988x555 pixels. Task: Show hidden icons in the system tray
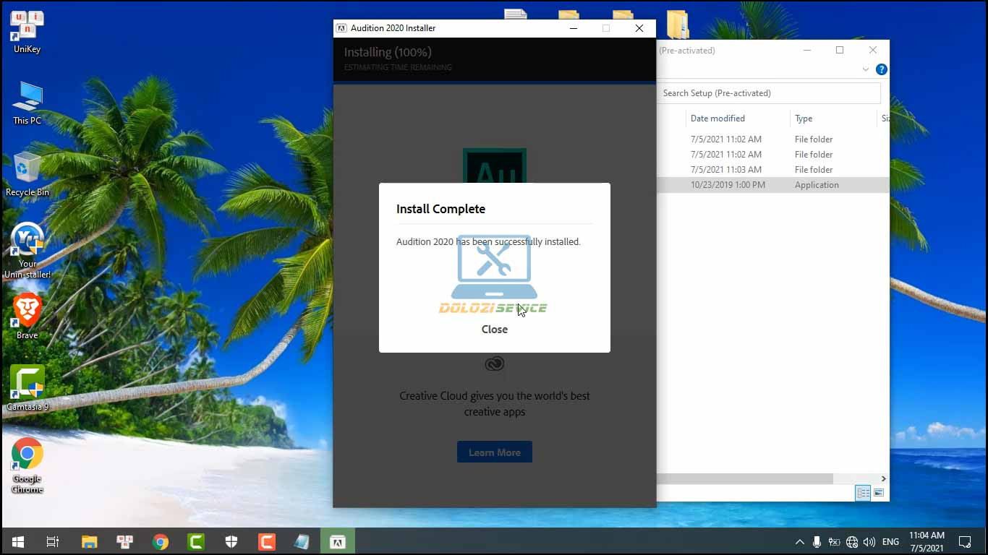799,541
